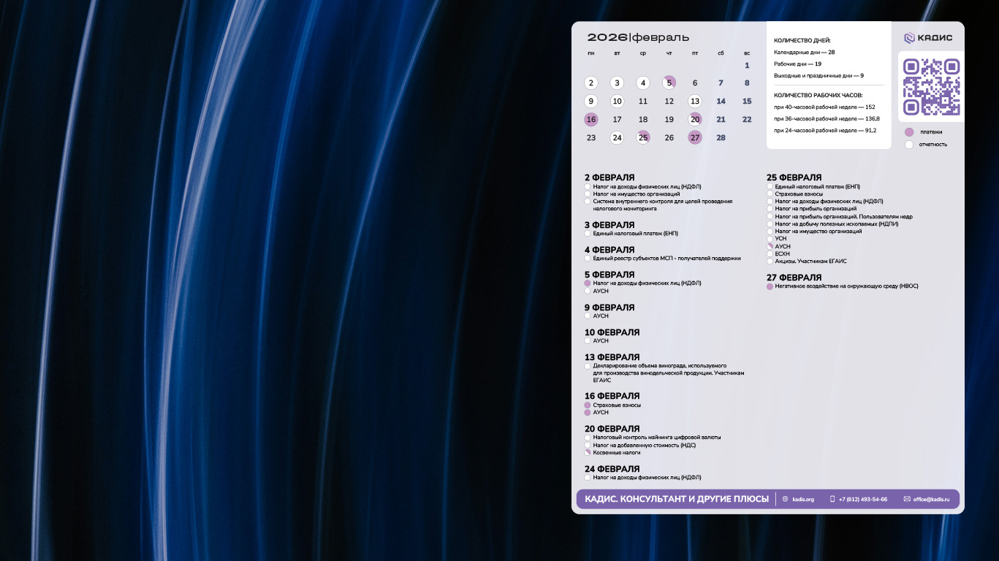The height and width of the screenshot is (561, 999).
Task: Click the marker beside 'Налог на имущество организаций' under 2 февраля
Action: [x=587, y=194]
